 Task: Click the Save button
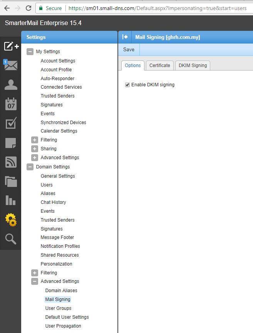(129, 49)
